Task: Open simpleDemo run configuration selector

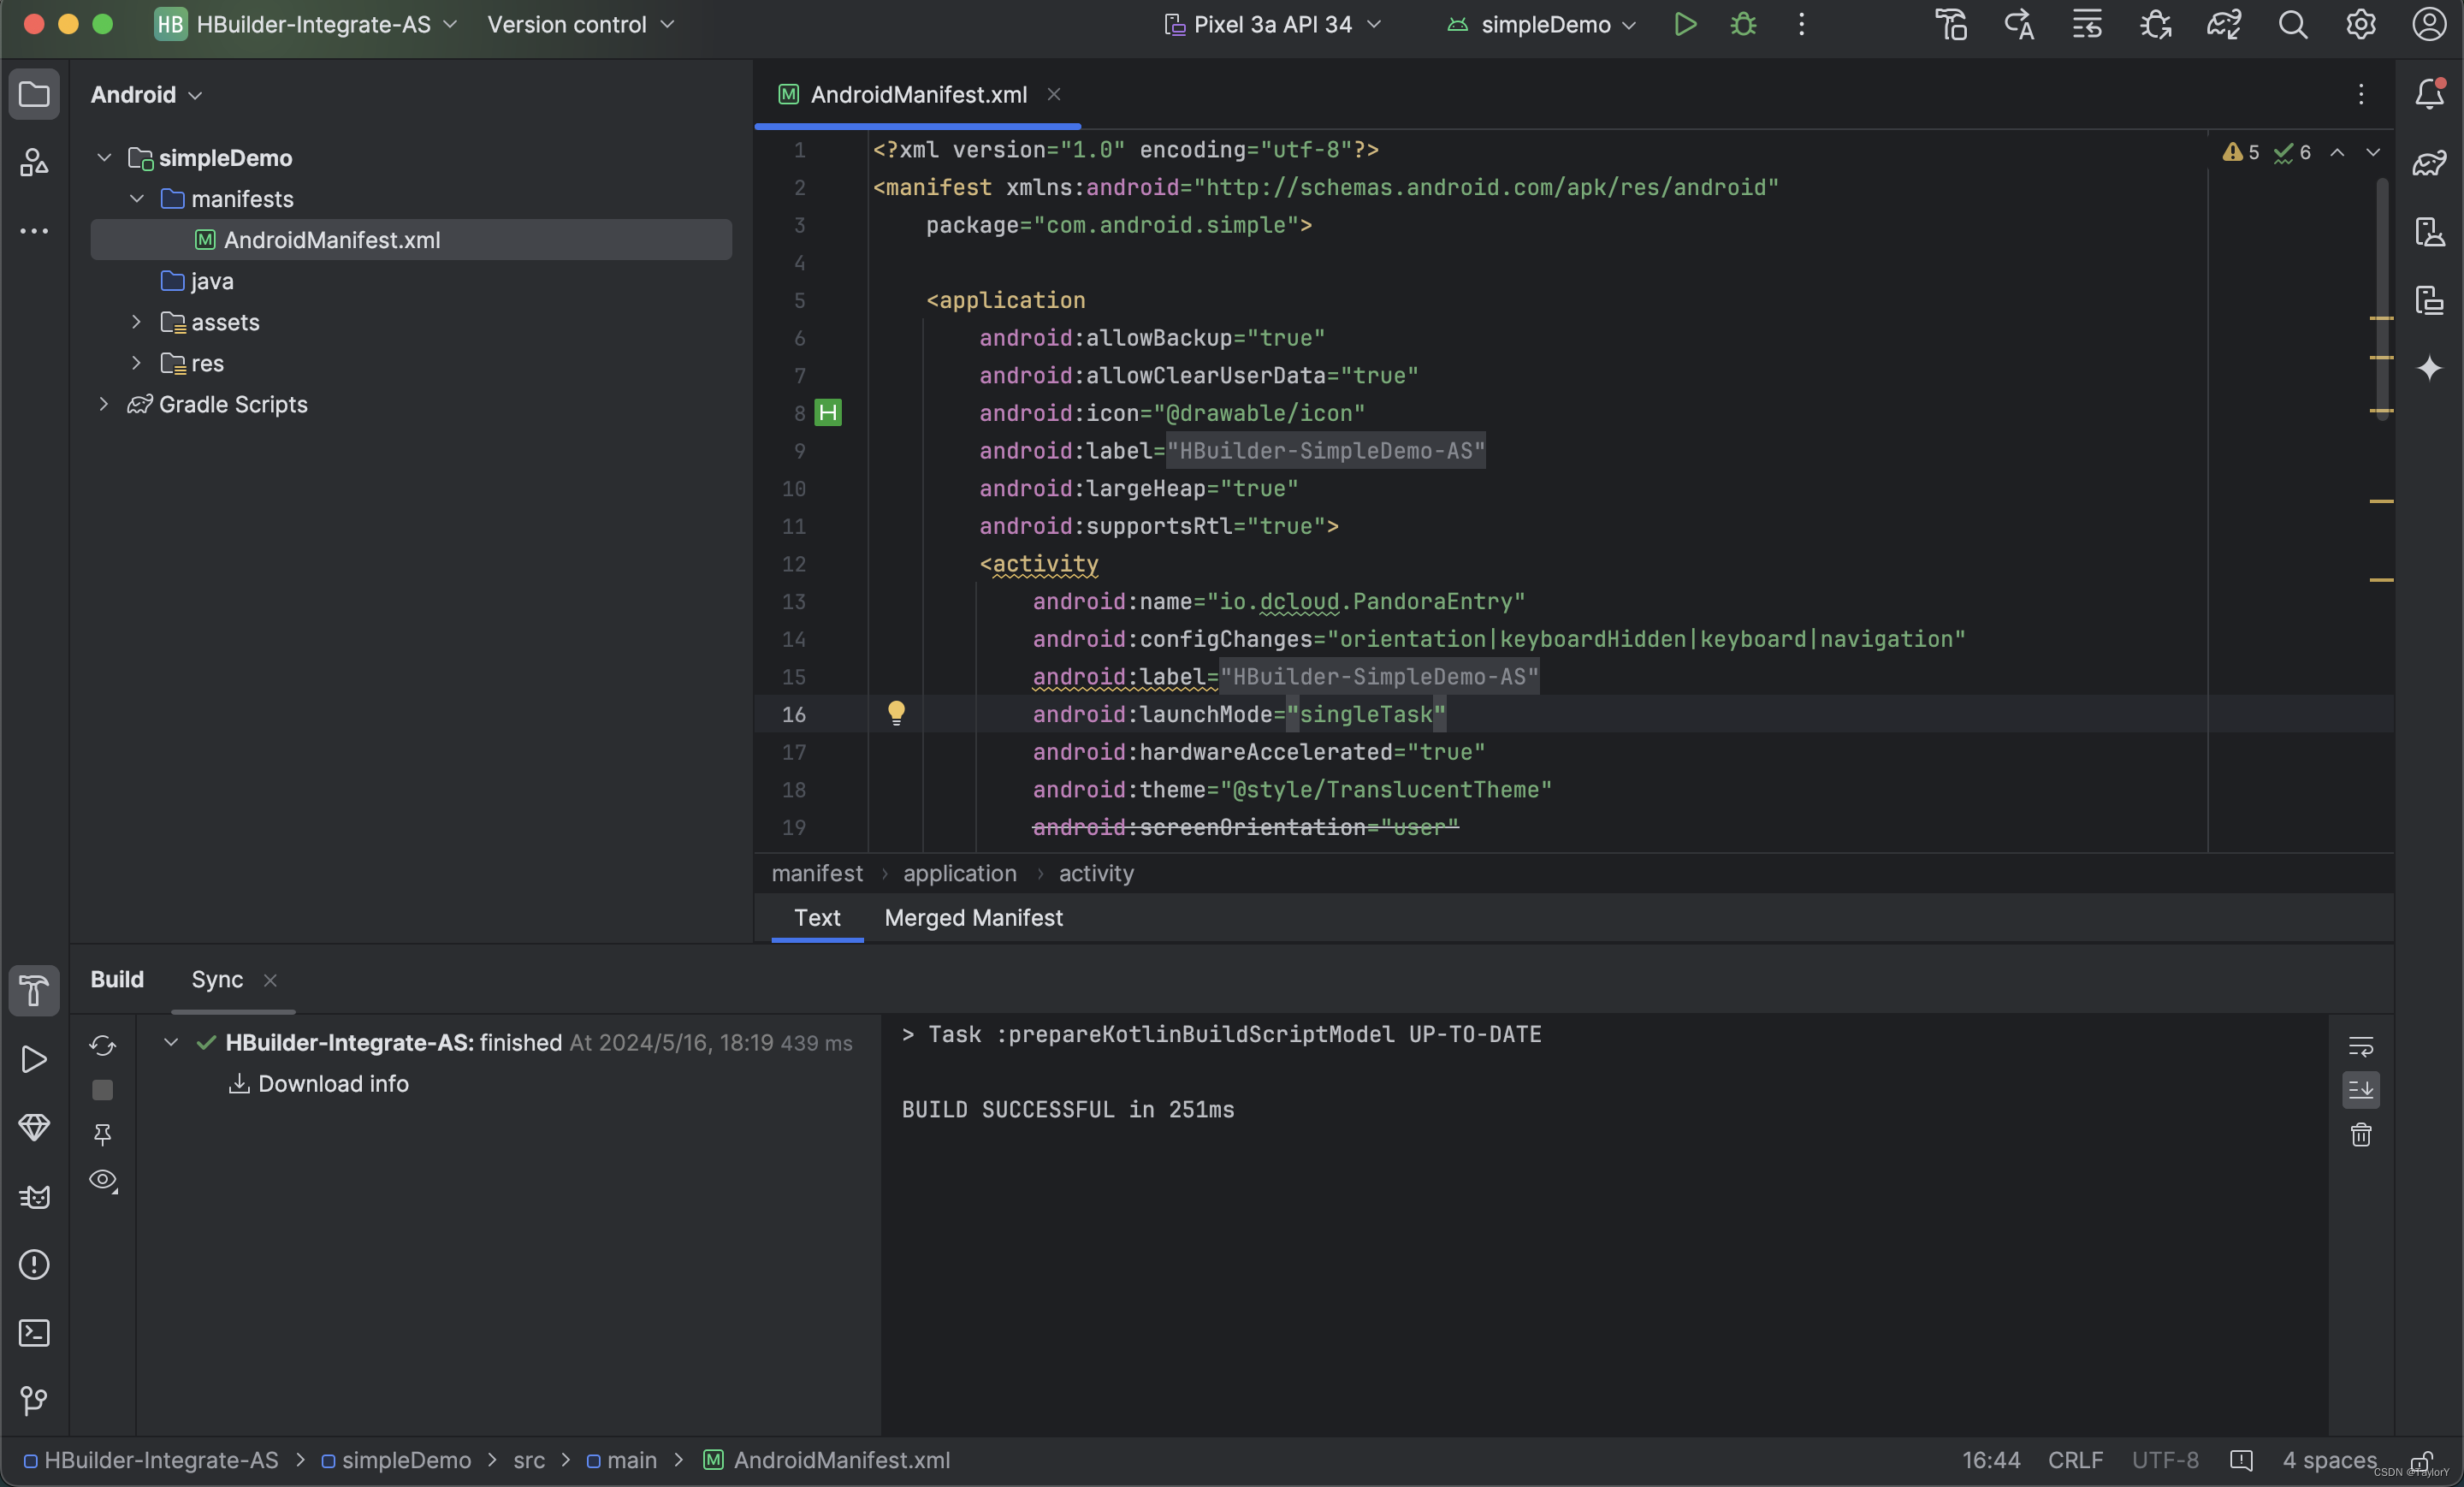Action: [x=1540, y=25]
